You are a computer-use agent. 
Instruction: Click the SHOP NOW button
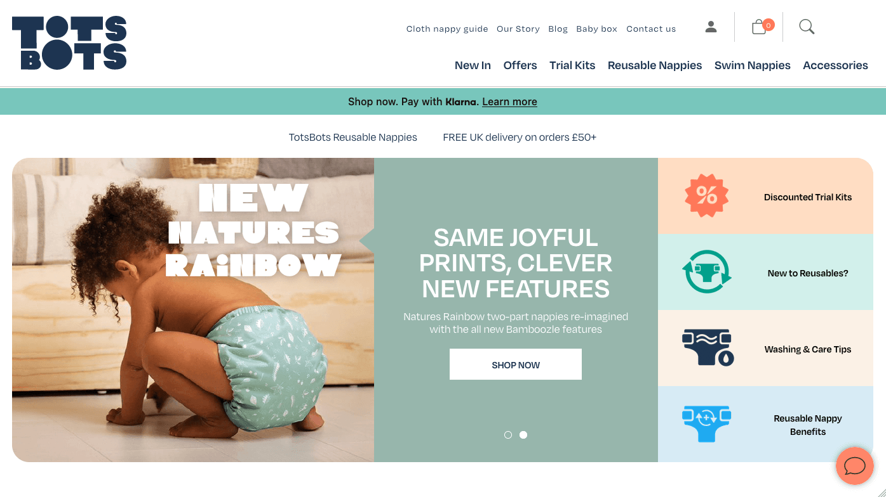(516, 365)
